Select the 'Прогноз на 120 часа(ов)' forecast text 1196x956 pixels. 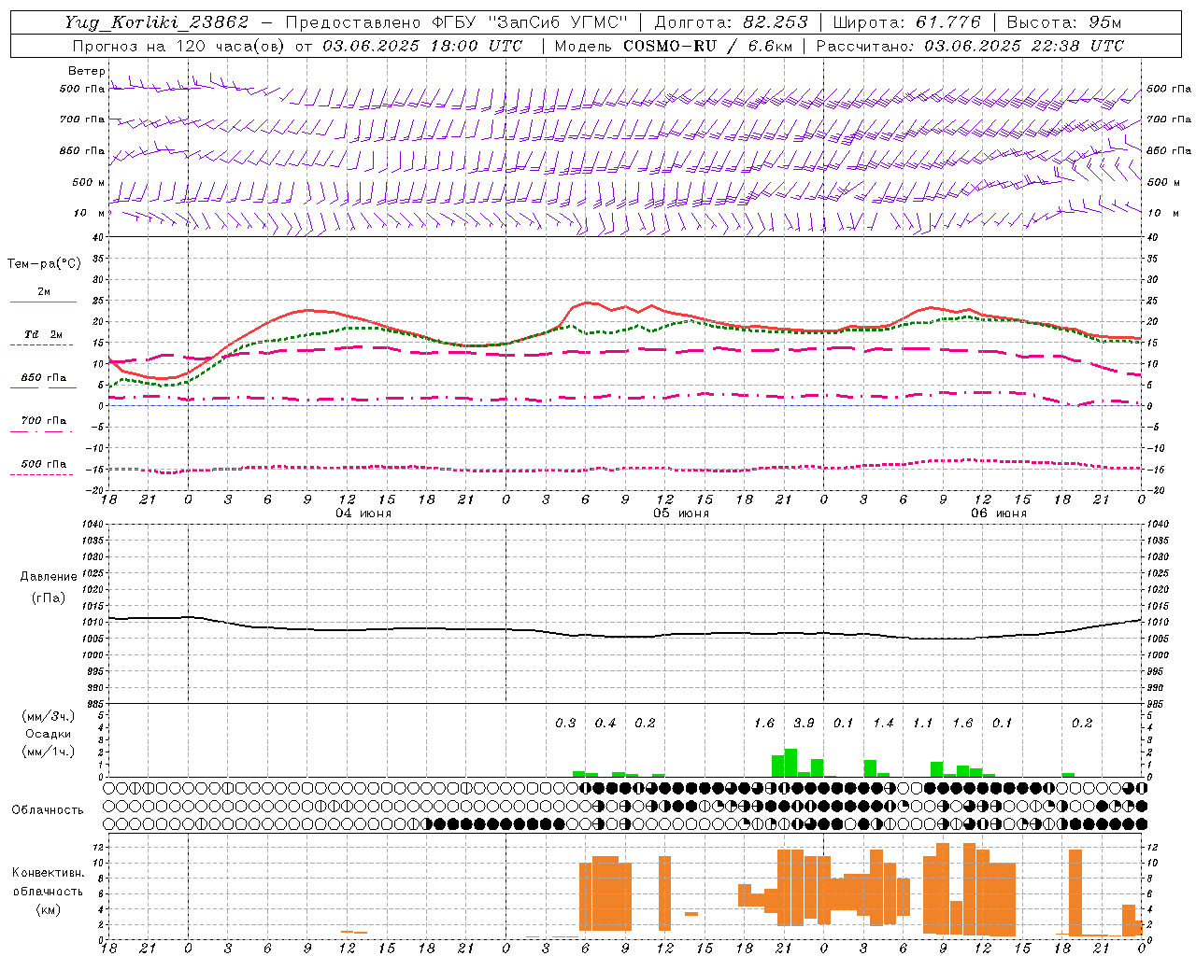180,46
